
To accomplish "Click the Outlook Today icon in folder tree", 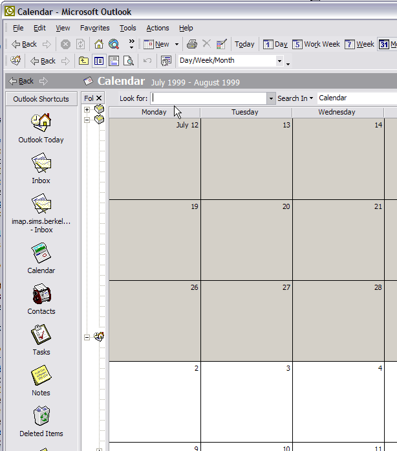I will pos(99,336).
